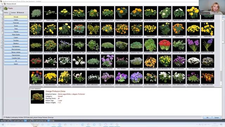
Task: Open the Деревья custom category
Action: click(x=16, y=43)
